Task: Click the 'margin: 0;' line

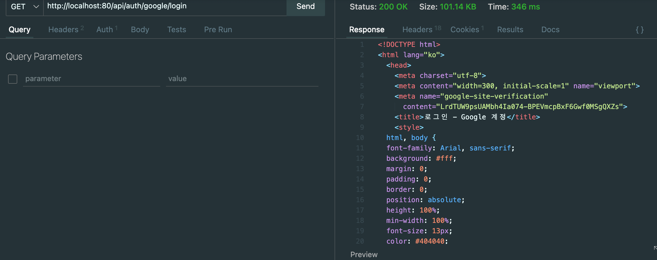Action: coord(407,169)
